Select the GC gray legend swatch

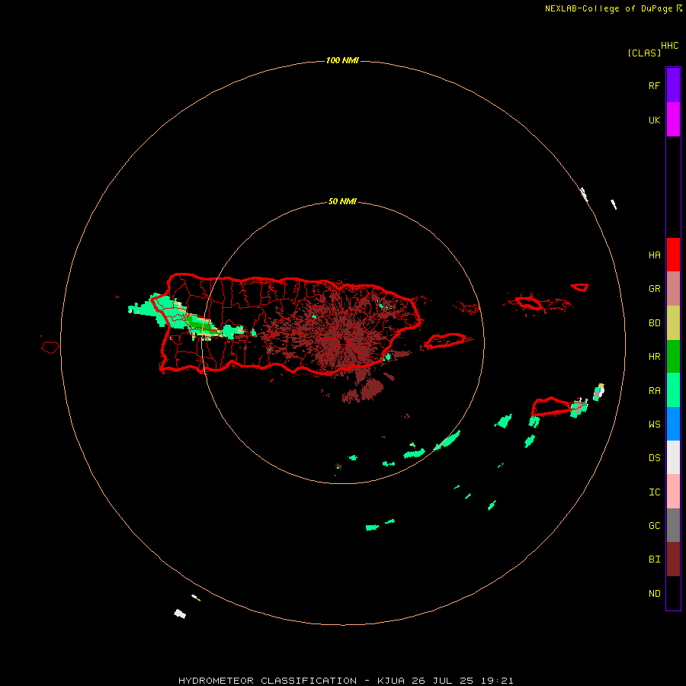pos(673,525)
